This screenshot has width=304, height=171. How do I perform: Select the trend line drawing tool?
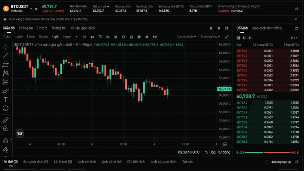point(6,56)
